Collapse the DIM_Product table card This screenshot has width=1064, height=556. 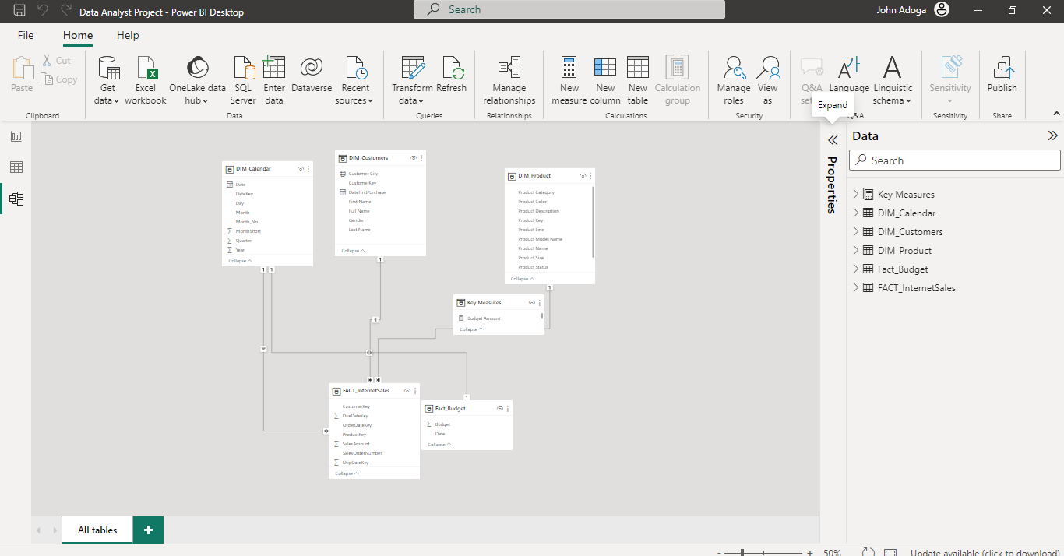point(523,279)
